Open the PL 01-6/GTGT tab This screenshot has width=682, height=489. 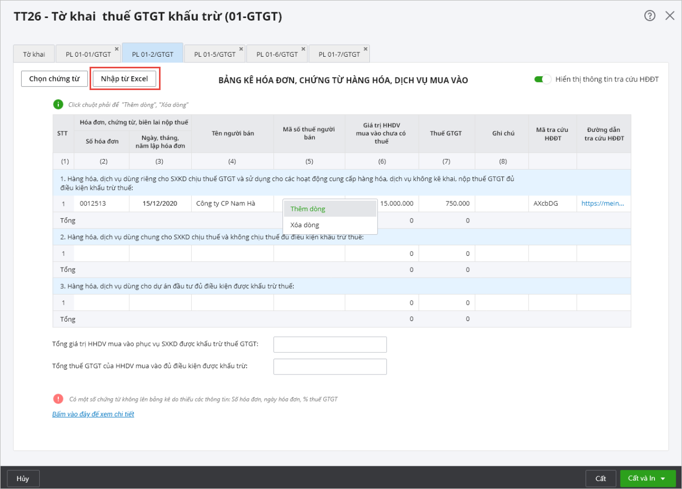pyautogui.click(x=277, y=54)
